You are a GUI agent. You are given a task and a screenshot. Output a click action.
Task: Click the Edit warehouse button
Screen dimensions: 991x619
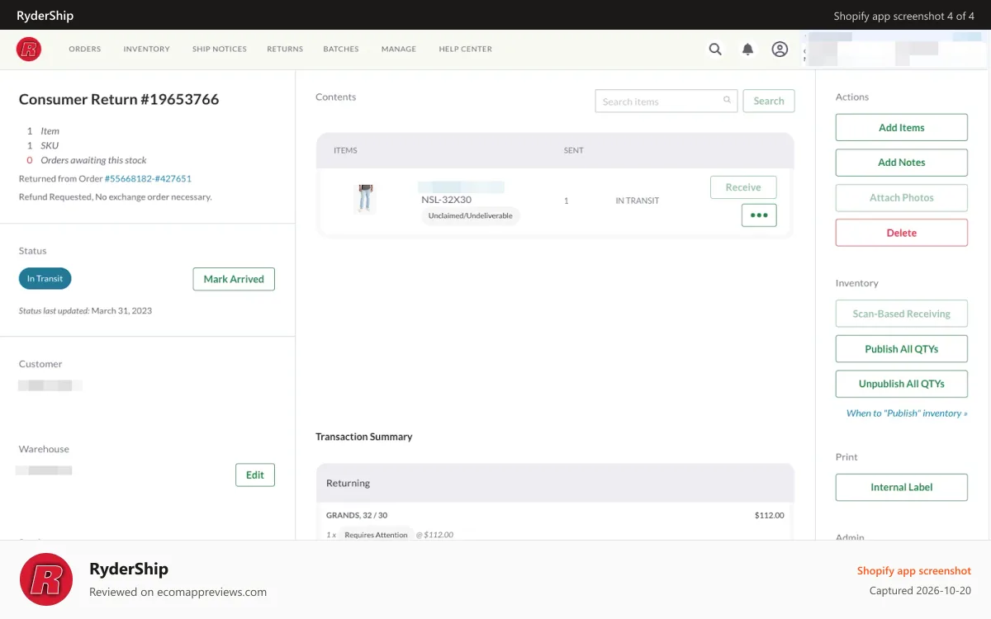(255, 475)
